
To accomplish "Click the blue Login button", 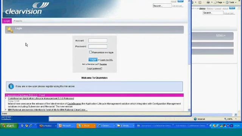I will point(93,60).
